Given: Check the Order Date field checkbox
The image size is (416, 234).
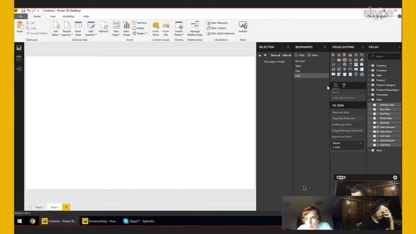Looking at the screenshot, I should tap(374, 118).
